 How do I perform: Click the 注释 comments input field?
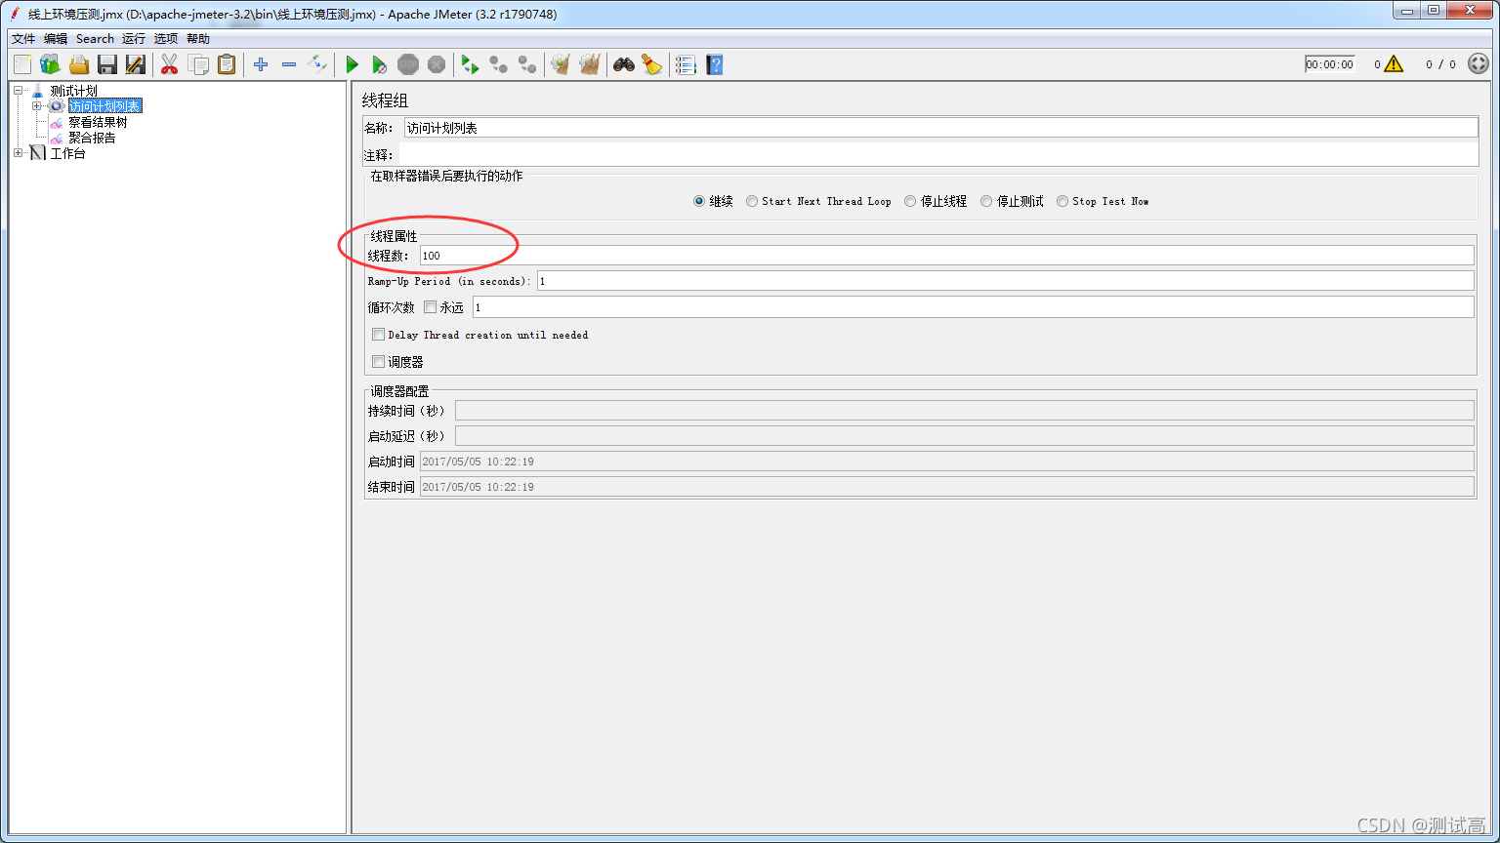tap(937, 155)
